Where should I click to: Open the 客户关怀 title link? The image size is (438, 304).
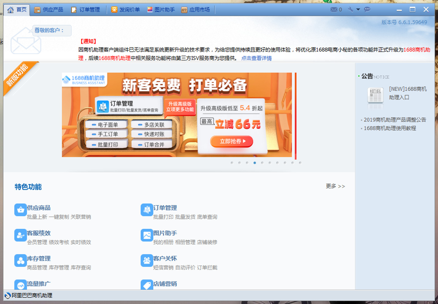click(165, 259)
